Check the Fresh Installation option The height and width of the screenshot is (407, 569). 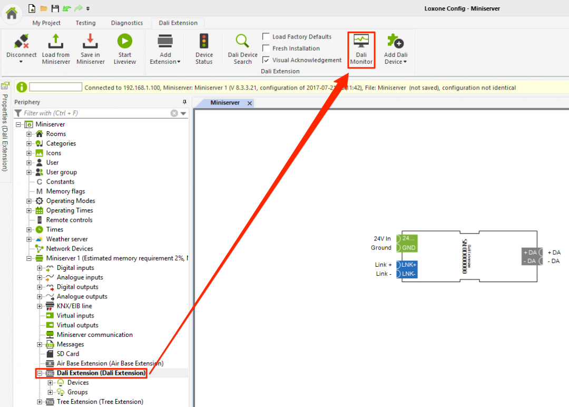(x=266, y=48)
